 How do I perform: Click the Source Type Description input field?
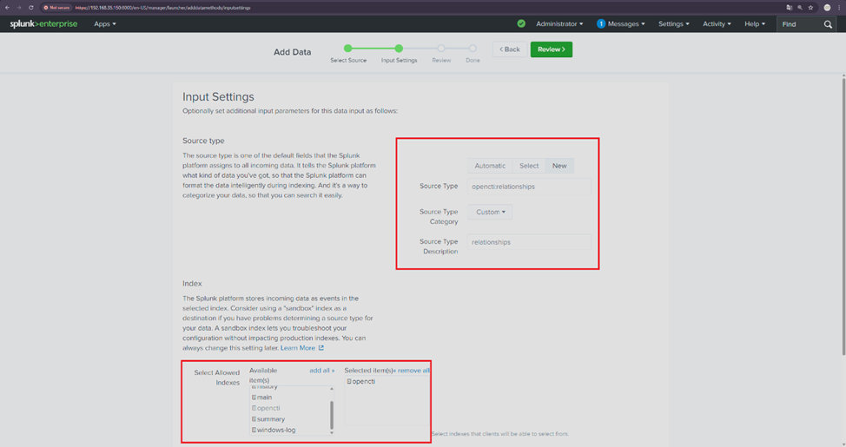[529, 242]
